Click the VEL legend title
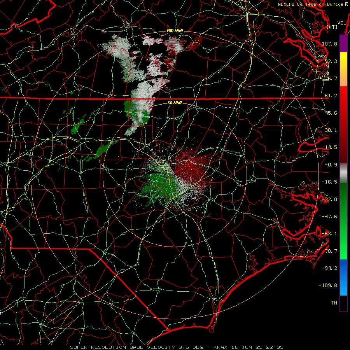 pos(341,23)
